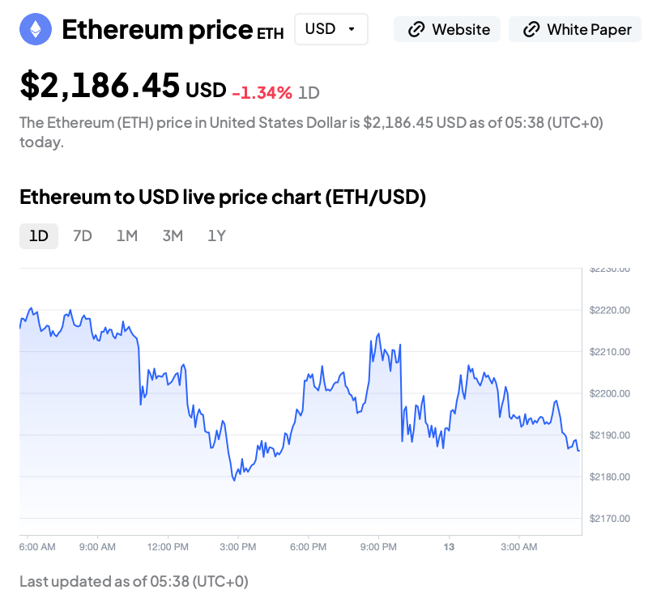
Task: Click the large $2,186.45 price value
Action: point(100,85)
